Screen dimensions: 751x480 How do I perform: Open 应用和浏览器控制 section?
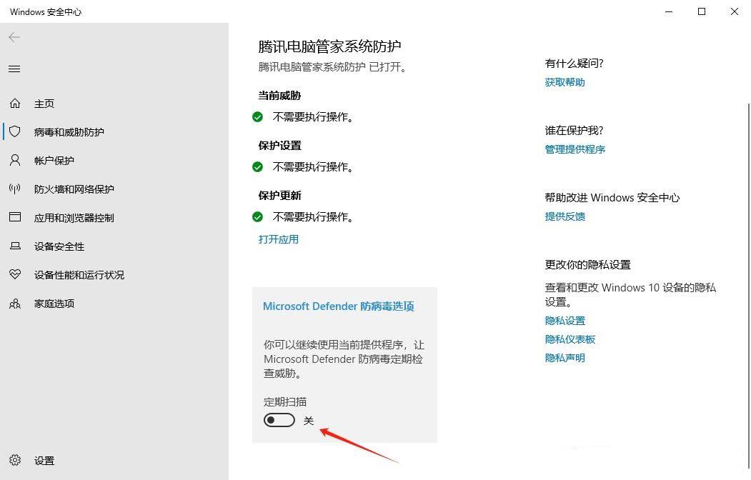pyautogui.click(x=74, y=218)
